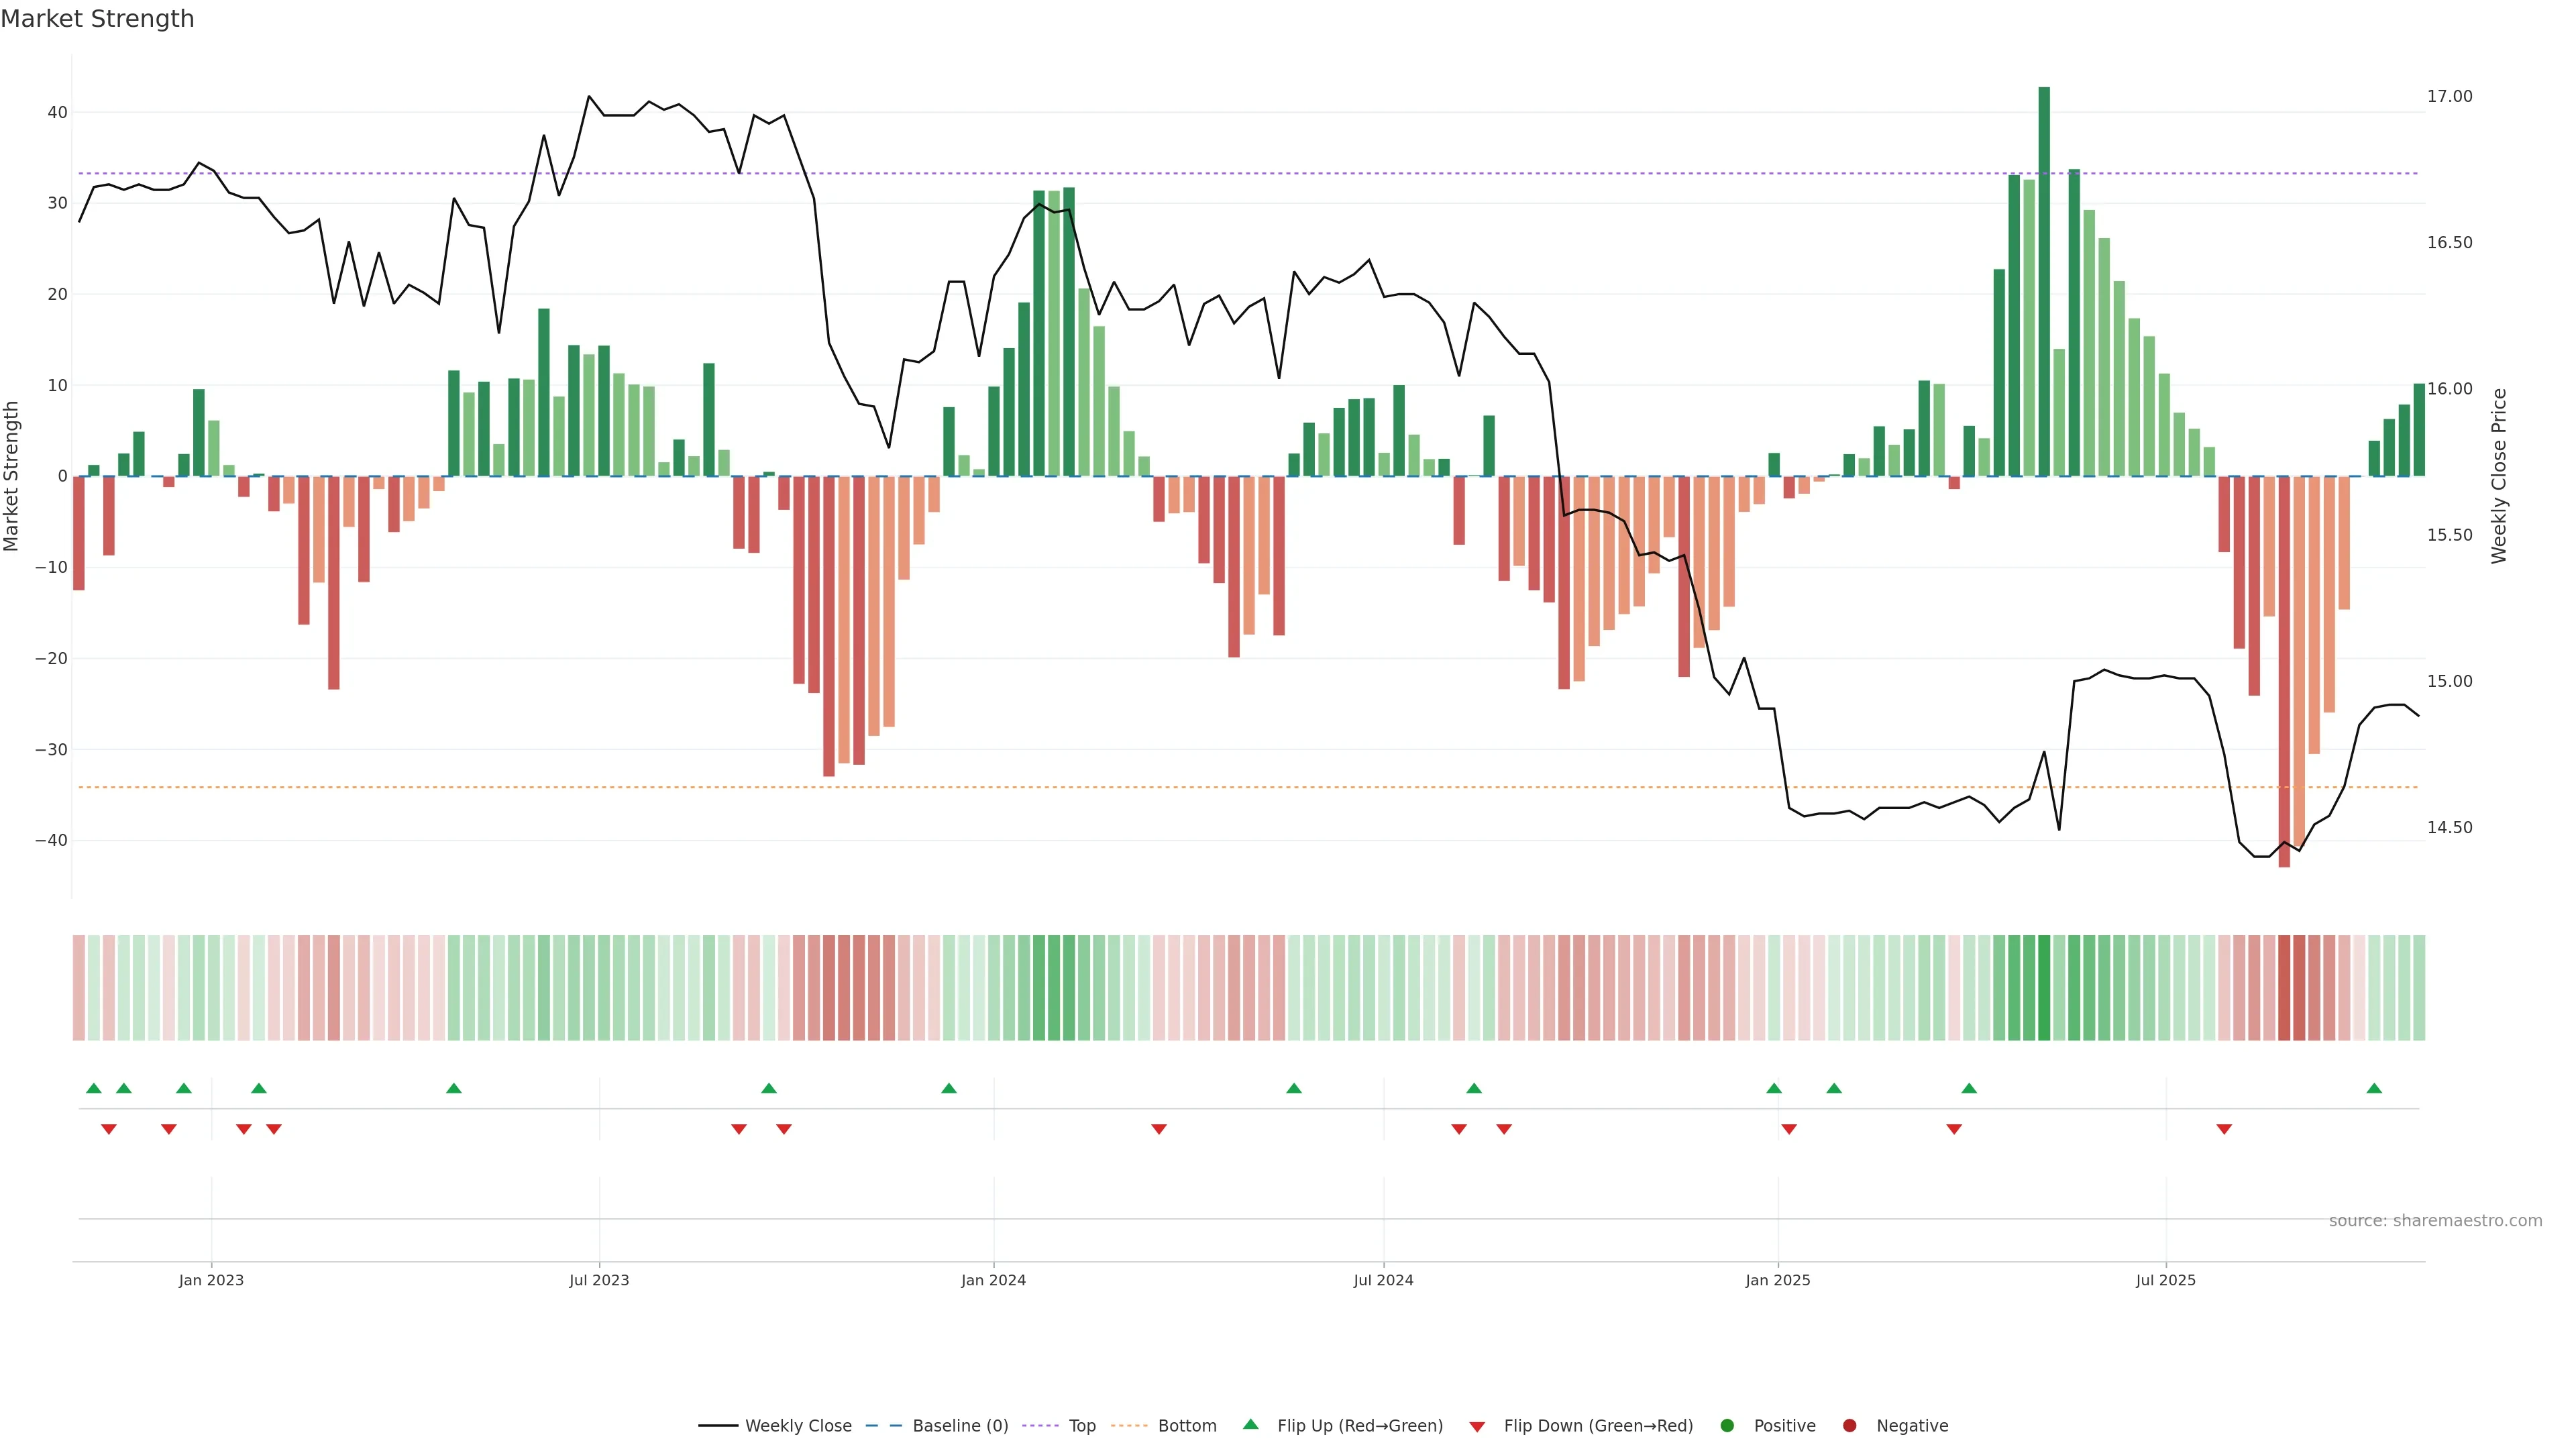2576x1449 pixels.
Task: Click the rightmost green Flip Up triangle marker
Action: 2374,1088
